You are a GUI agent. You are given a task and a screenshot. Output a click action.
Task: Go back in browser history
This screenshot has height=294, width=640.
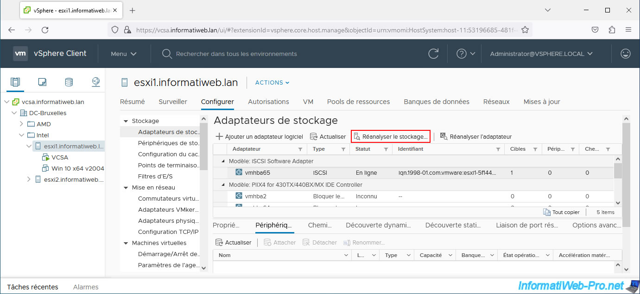(12, 30)
